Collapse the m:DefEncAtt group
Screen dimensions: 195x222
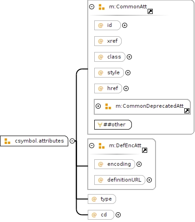(91, 145)
